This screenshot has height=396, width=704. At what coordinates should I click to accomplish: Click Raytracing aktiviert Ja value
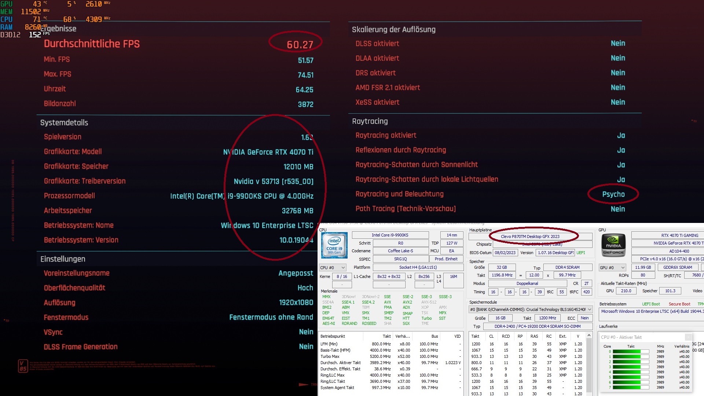click(x=621, y=135)
